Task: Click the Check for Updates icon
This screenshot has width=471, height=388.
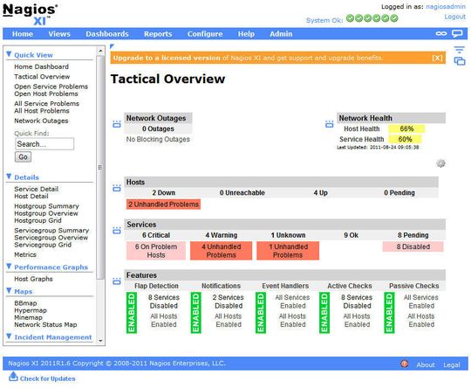Action: click(x=13, y=377)
